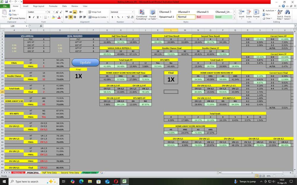Click the Align Text Right icon
Image resolution: width=297 pixels, height=185 pixels.
[x=75, y=17]
